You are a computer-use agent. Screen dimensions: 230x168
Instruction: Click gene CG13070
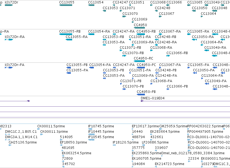click(124, 16)
